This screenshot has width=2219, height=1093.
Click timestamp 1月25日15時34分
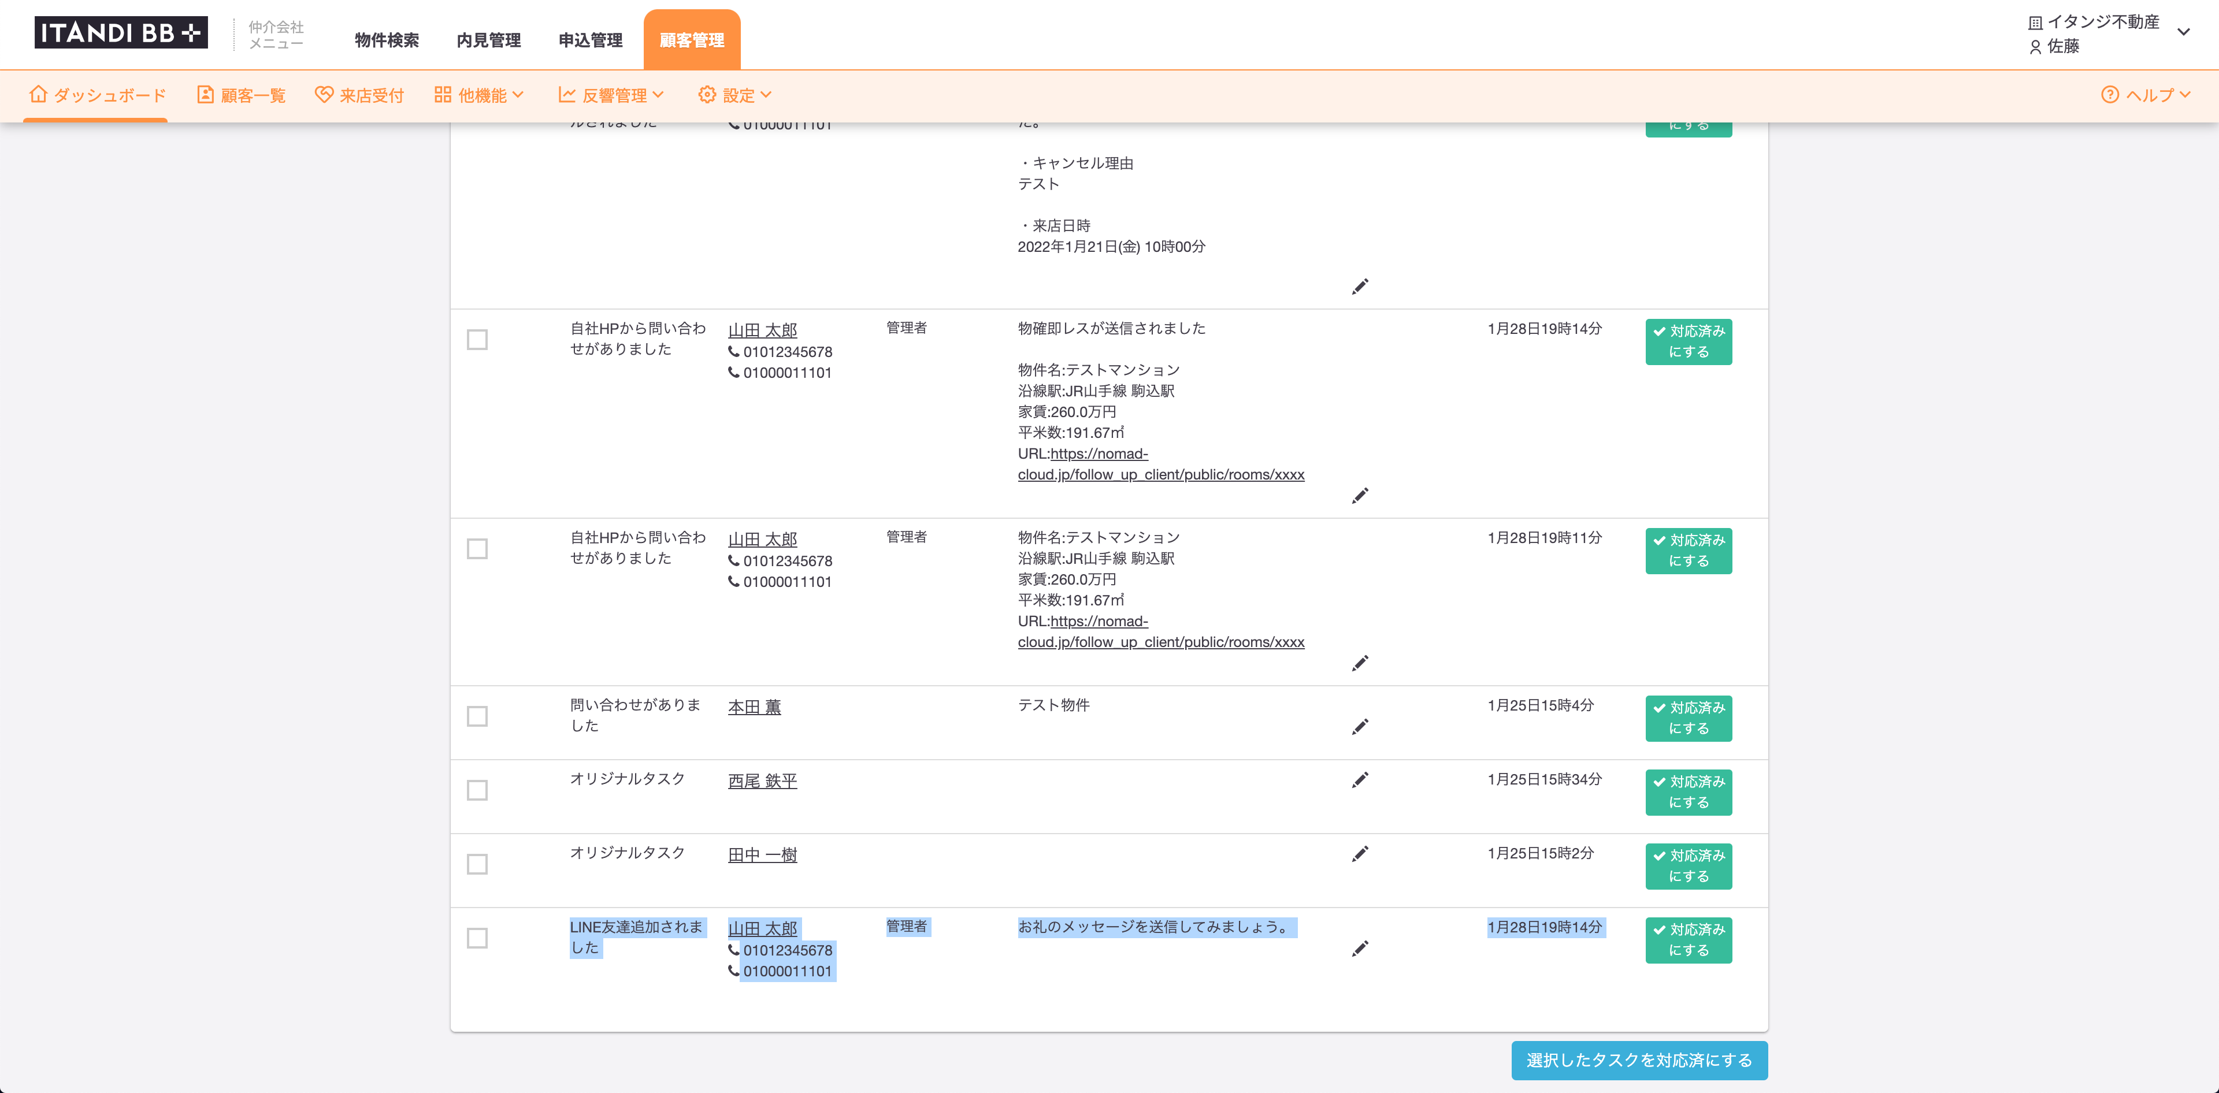pyautogui.click(x=1545, y=779)
